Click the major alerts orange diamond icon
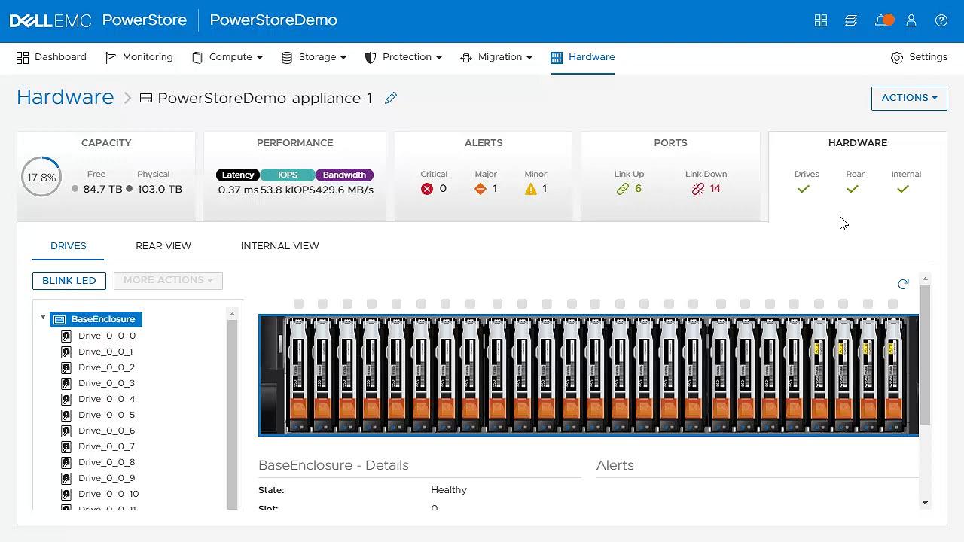Viewport: 964px width, 542px height. click(x=480, y=189)
